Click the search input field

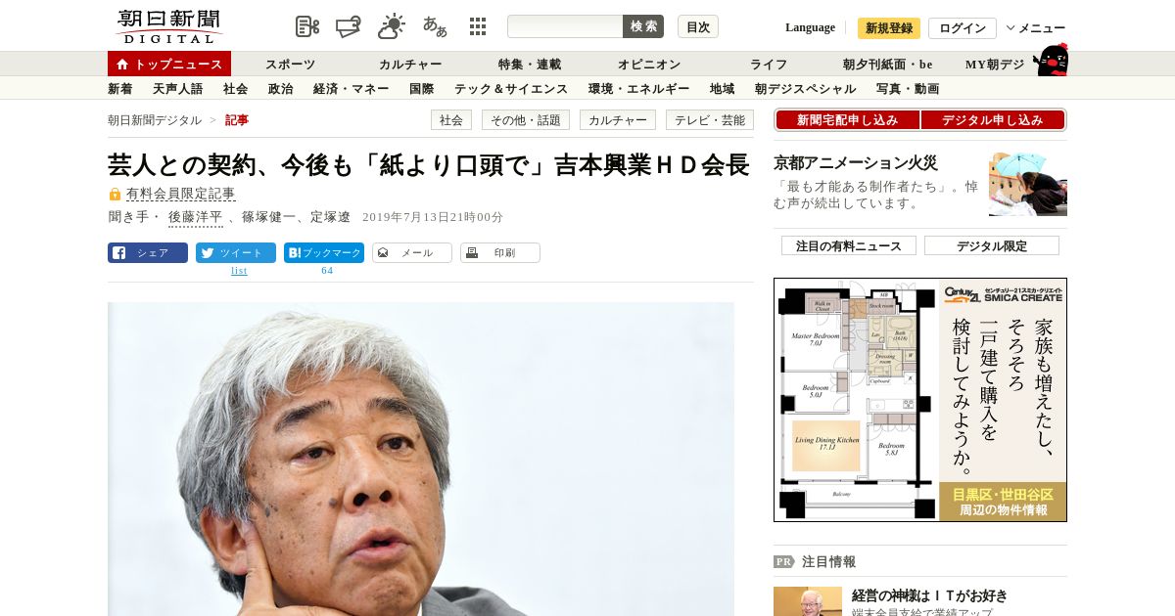click(565, 26)
